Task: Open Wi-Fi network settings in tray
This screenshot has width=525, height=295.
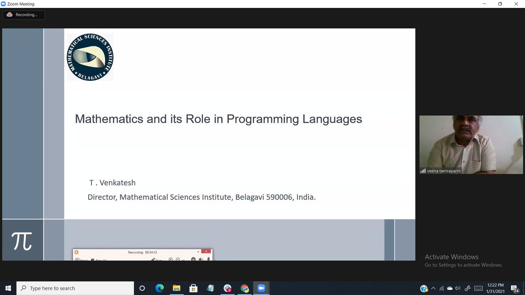Action: pos(442,288)
